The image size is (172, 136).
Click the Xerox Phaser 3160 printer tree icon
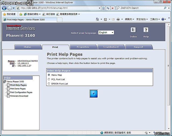[5, 82]
